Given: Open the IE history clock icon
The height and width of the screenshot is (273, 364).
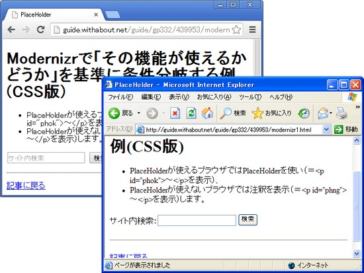Looking at the screenshot, I should click(304, 113).
